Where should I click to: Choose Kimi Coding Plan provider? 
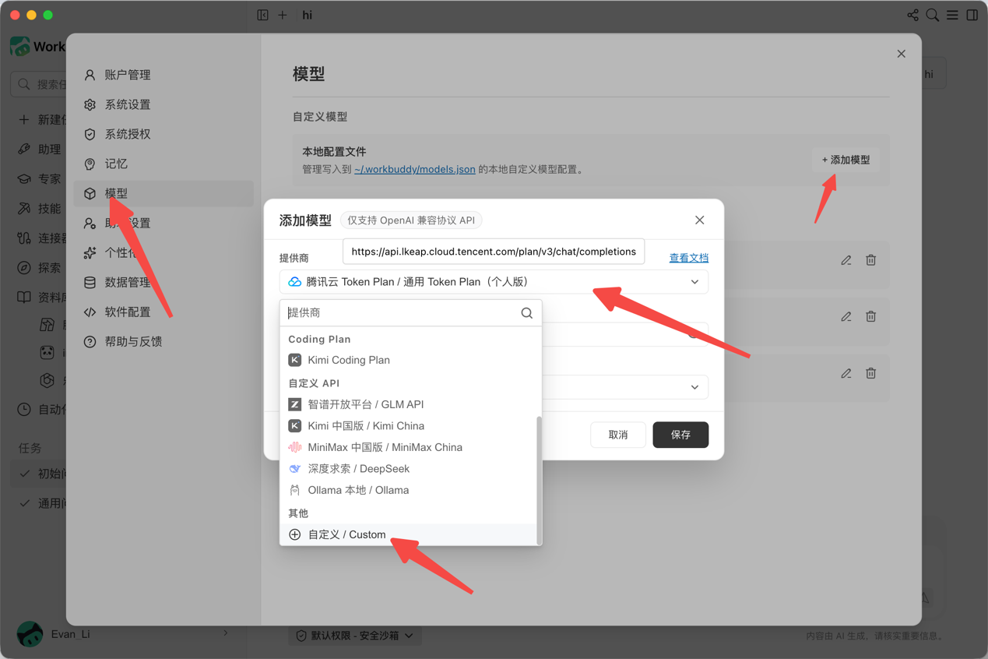[x=409, y=360]
